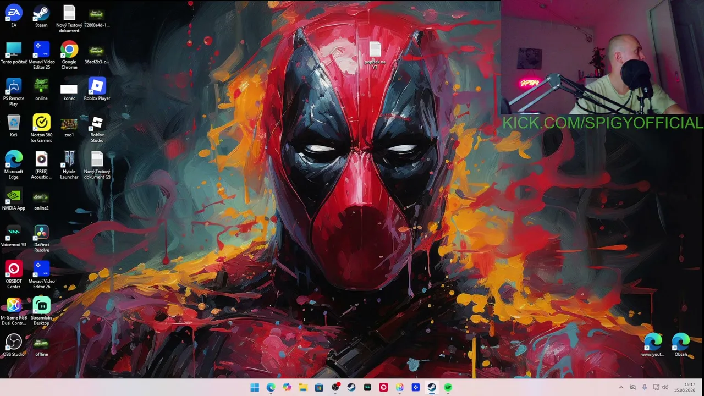Select the Norton 360 for Gamers shortcut

(41, 129)
